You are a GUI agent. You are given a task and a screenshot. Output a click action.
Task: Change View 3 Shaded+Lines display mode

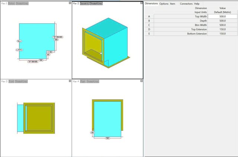pos(22,81)
